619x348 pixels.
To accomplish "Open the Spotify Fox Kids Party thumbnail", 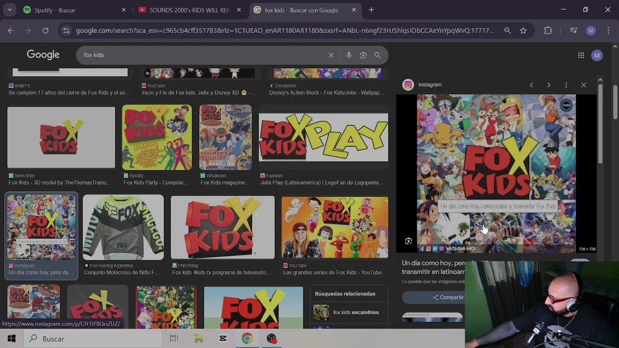I will (157, 137).
